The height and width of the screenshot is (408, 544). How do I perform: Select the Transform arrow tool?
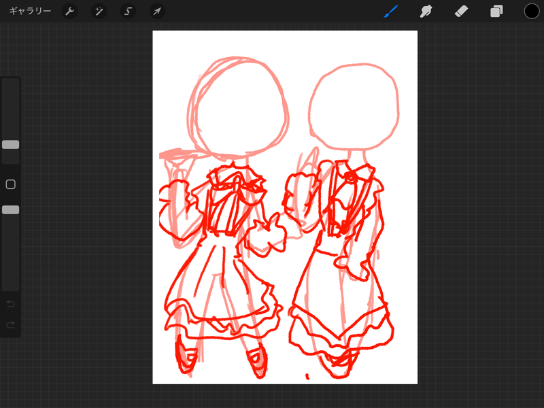pyautogui.click(x=157, y=11)
